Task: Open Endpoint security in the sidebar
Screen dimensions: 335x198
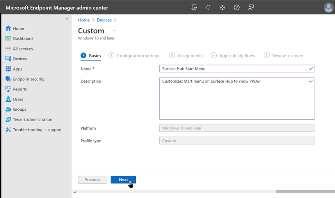Action: click(29, 79)
